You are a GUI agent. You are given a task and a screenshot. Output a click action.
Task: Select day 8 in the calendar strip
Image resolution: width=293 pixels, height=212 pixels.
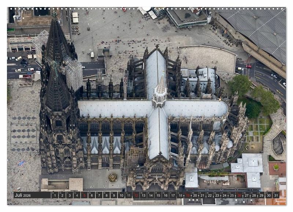(107, 195)
